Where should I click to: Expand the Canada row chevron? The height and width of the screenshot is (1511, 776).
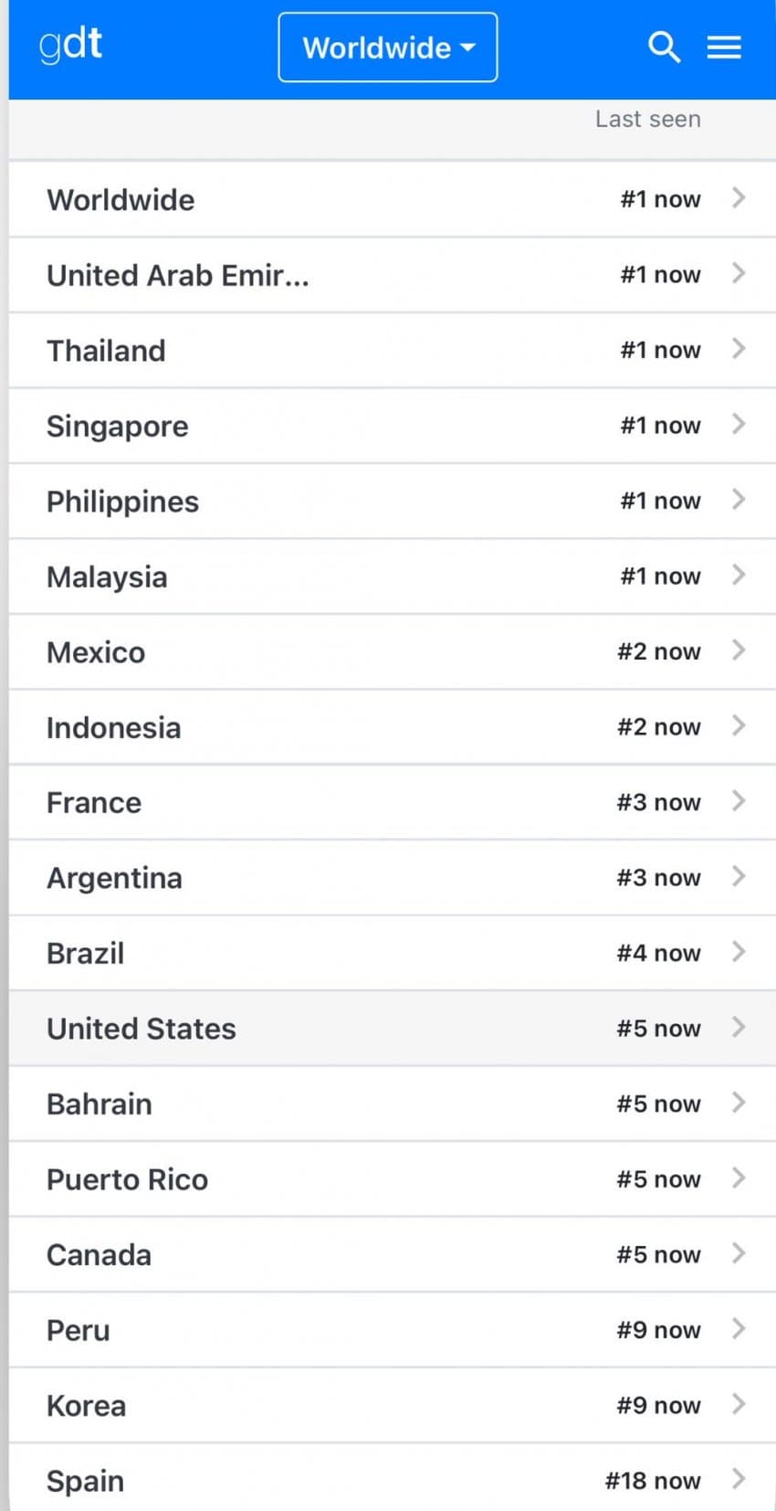[739, 1253]
